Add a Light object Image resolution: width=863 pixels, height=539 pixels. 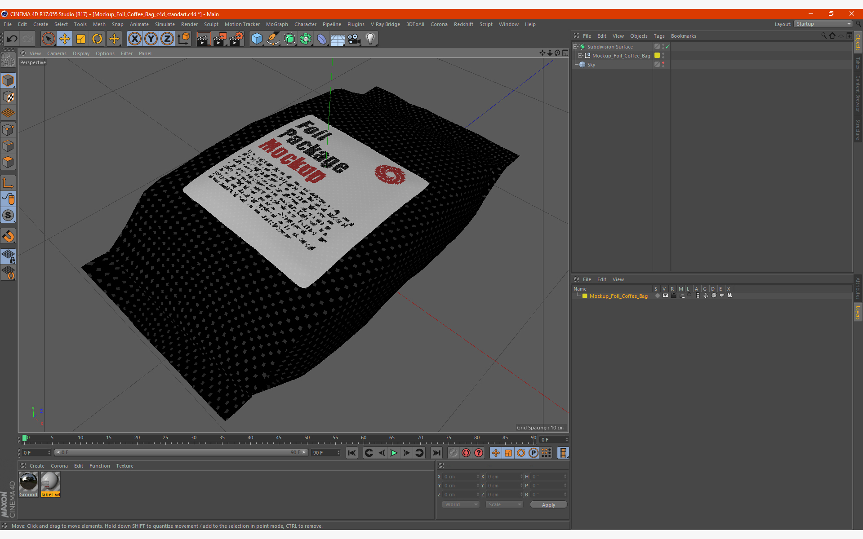(370, 39)
